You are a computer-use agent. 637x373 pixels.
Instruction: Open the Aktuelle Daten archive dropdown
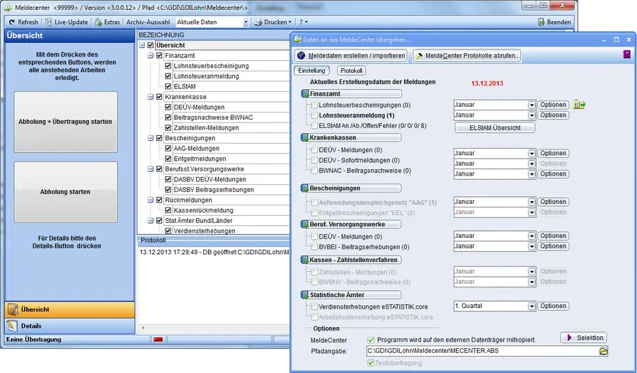tap(246, 22)
